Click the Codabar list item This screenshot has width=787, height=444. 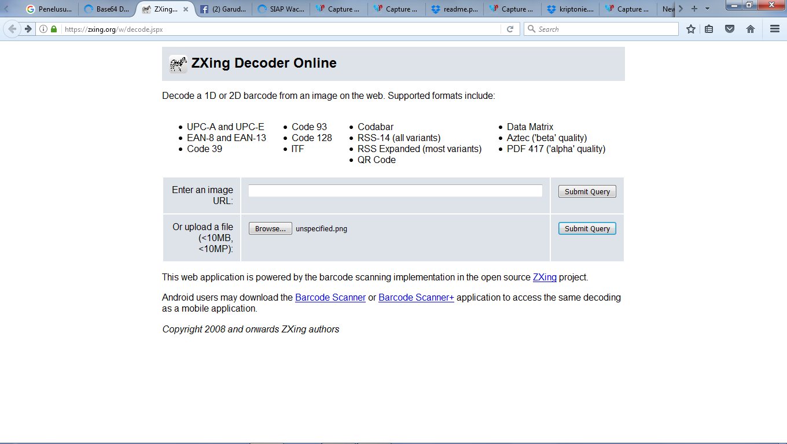tap(376, 127)
